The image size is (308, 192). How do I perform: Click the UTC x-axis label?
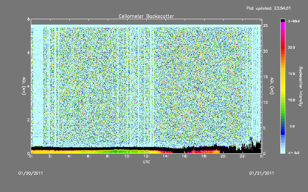tap(146, 162)
